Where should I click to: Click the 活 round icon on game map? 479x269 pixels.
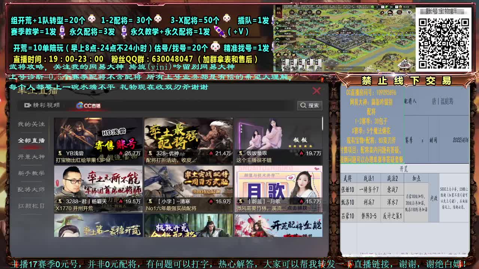click(x=292, y=12)
